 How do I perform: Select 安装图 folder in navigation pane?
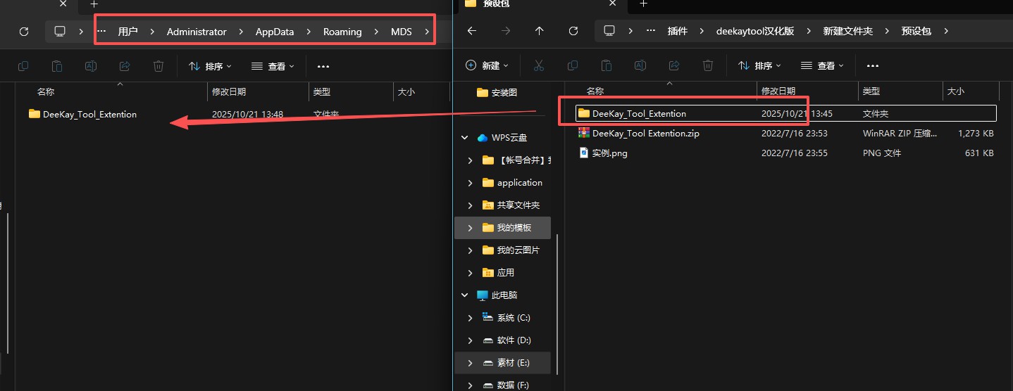pos(497,92)
